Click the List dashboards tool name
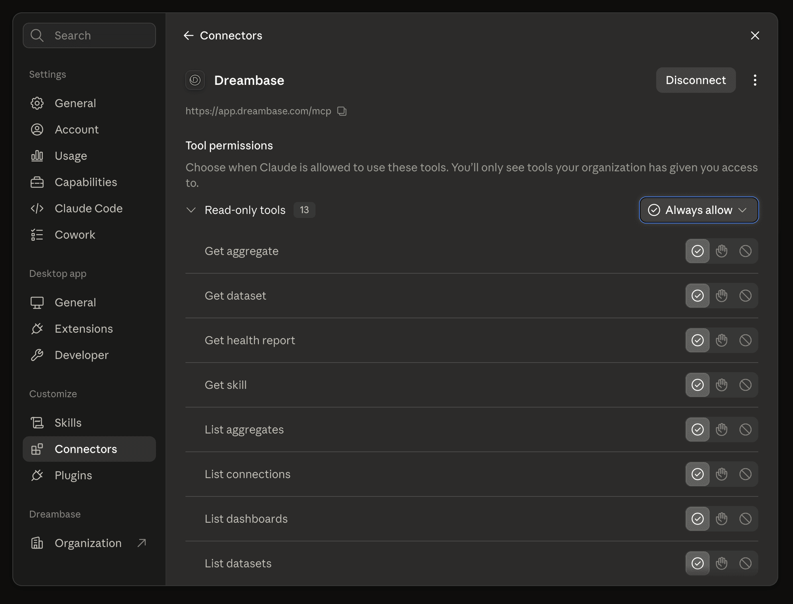Screen dimensions: 793x604 coord(246,519)
